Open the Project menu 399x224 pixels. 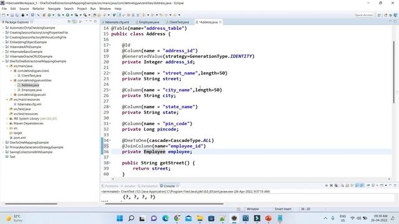[x=82, y=9]
